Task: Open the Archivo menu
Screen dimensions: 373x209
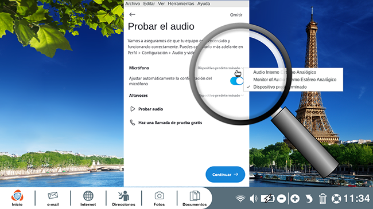Action: click(133, 3)
